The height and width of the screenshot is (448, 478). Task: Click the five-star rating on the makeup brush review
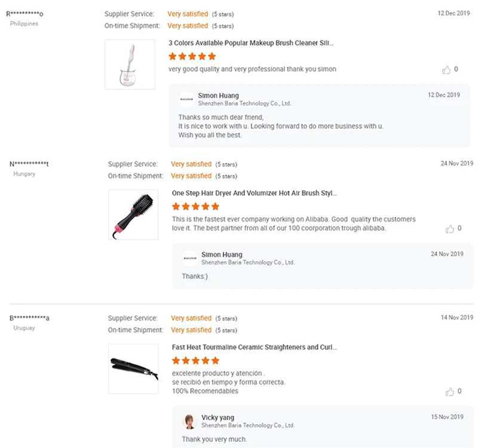(x=192, y=57)
